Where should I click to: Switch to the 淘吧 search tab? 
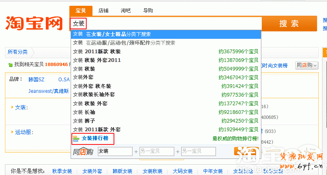[126, 11]
